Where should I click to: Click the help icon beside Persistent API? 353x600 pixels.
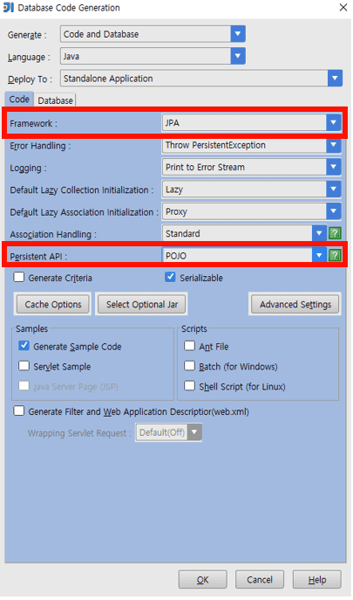335,255
